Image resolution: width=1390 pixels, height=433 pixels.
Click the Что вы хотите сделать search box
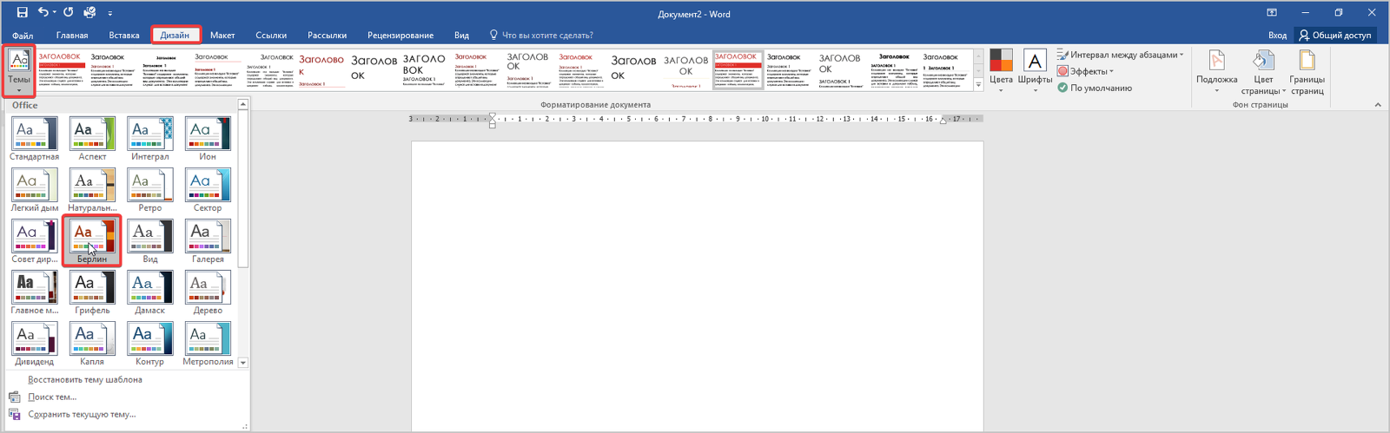(546, 36)
